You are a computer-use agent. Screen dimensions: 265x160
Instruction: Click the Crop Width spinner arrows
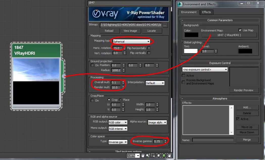click(x=157, y=105)
